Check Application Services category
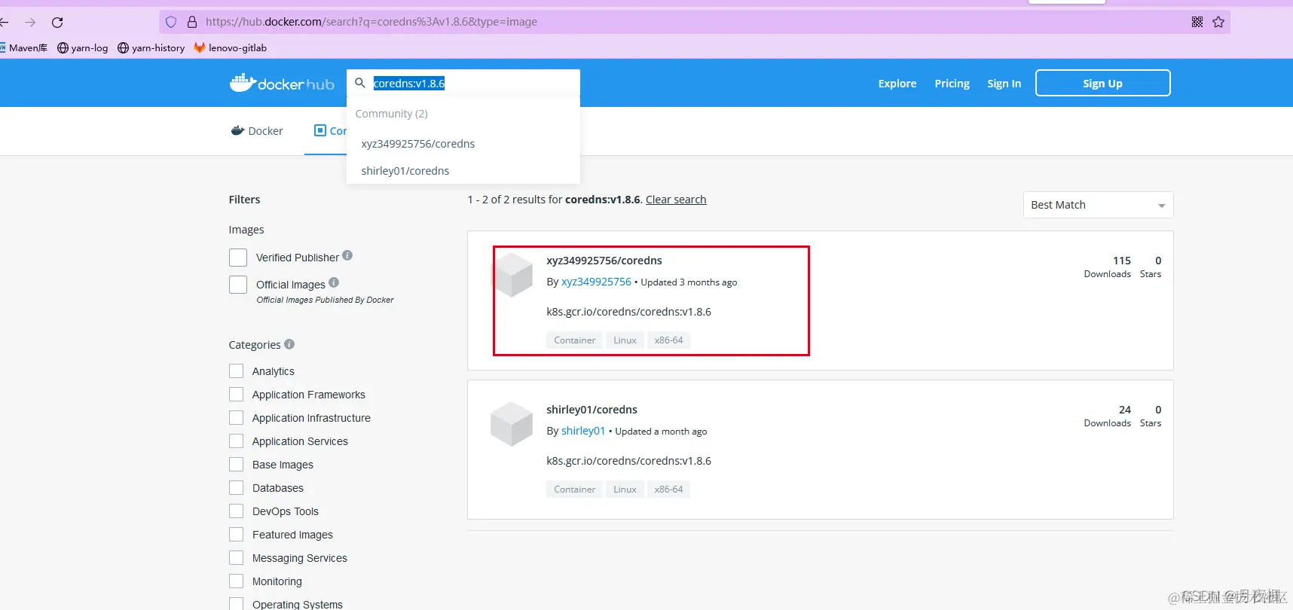This screenshot has width=1293, height=610. 237,441
